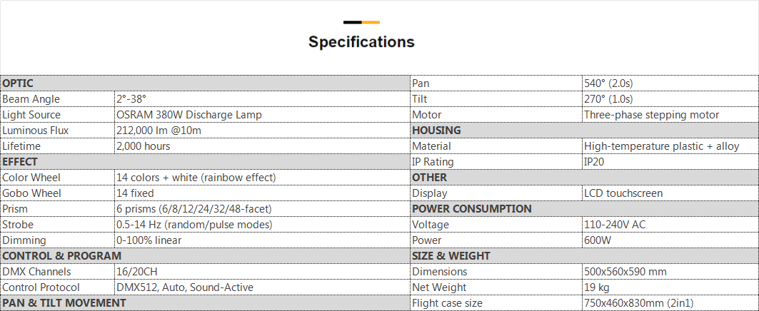Select the LCD touchscreen display value
The height and width of the screenshot is (311, 759).
pos(623,193)
